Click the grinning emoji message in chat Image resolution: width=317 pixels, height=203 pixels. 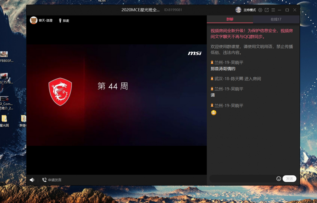tap(213, 112)
